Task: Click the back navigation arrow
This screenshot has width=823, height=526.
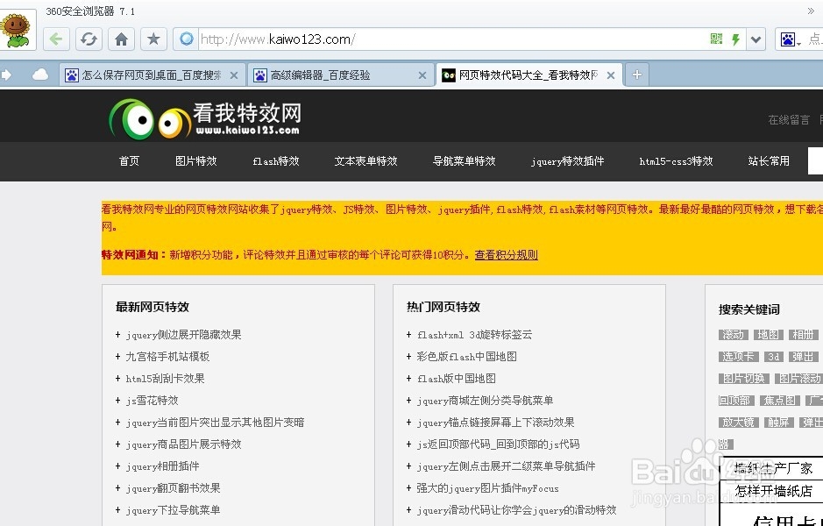Action: pos(54,39)
